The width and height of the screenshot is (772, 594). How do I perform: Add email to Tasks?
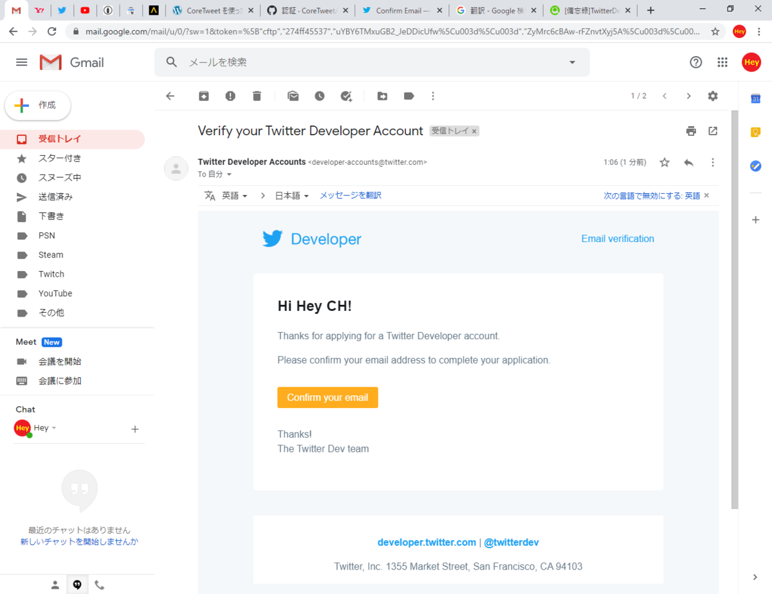[346, 96]
